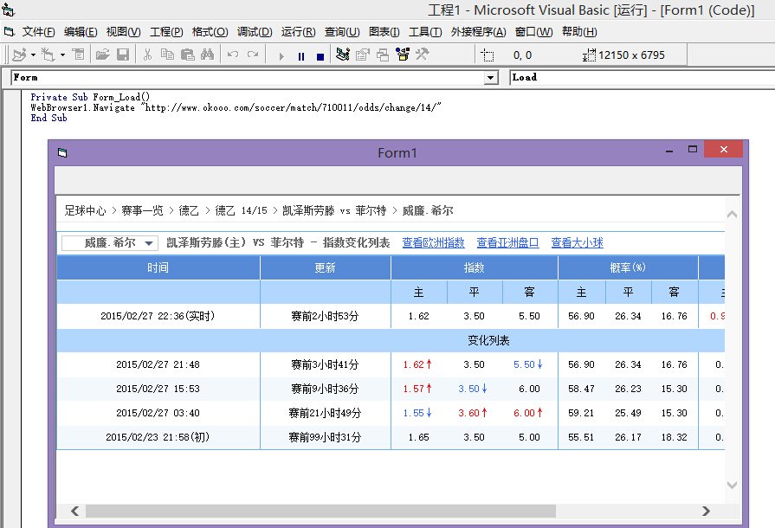Click the Menu Editor toolbar icon
Viewport: 775px width, 528px height.
coord(78,55)
